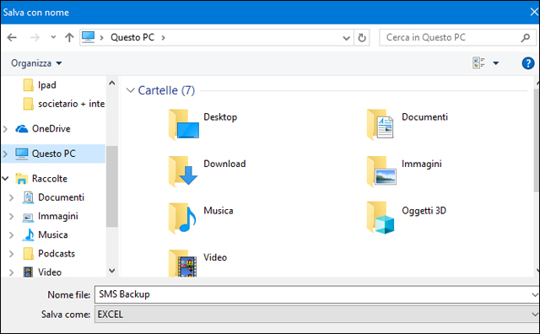Select the Musica folder icon in main pane
The image size is (540, 334).
point(182,218)
